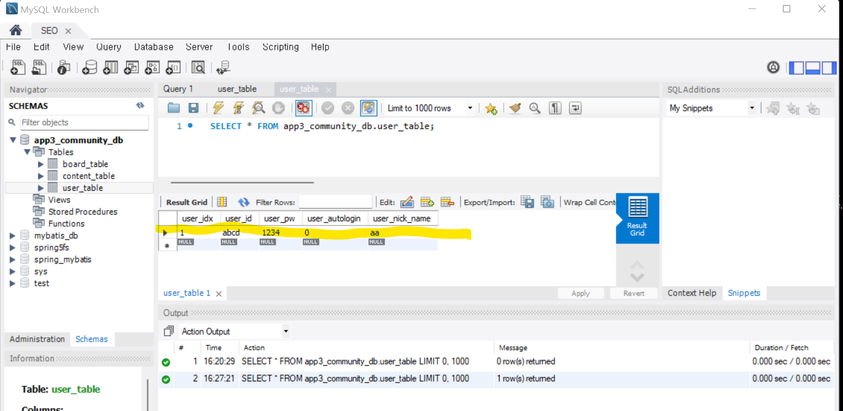Expand the spring5fs schema

click(x=12, y=247)
